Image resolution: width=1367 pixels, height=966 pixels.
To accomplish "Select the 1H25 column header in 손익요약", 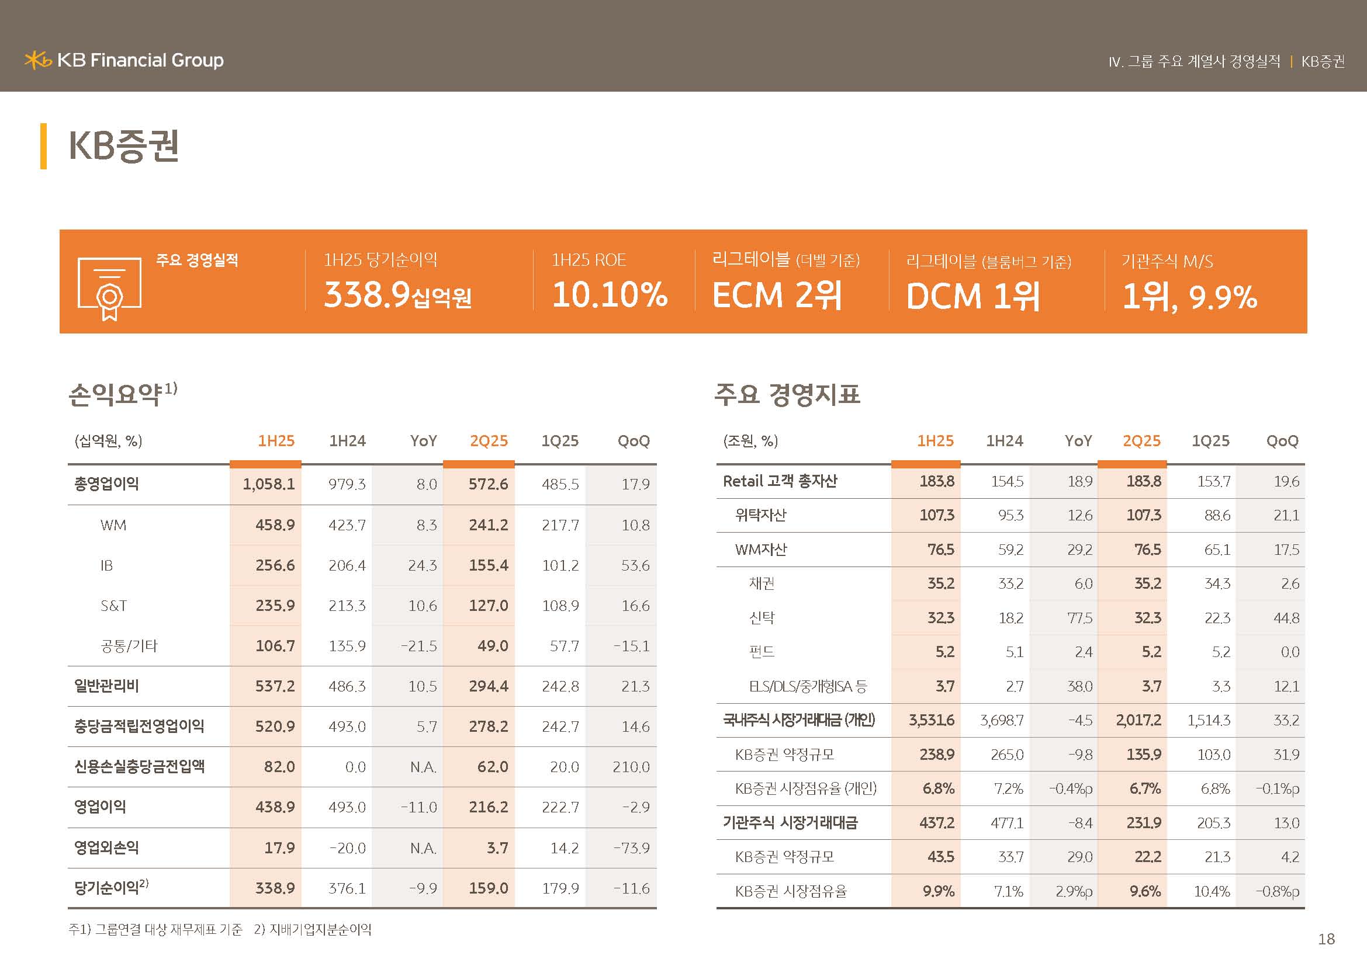I will 276,441.
